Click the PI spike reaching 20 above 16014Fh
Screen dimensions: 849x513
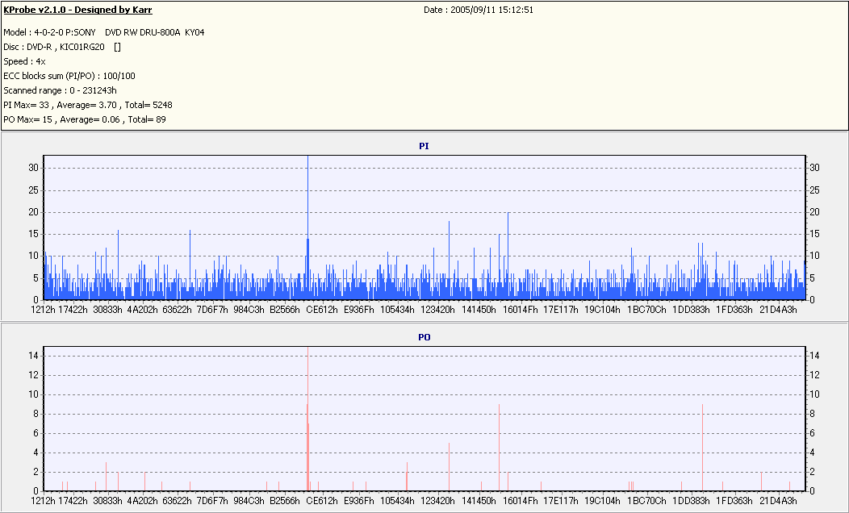508,256
